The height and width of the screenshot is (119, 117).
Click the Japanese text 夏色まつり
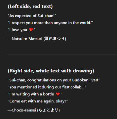tap(54, 39)
